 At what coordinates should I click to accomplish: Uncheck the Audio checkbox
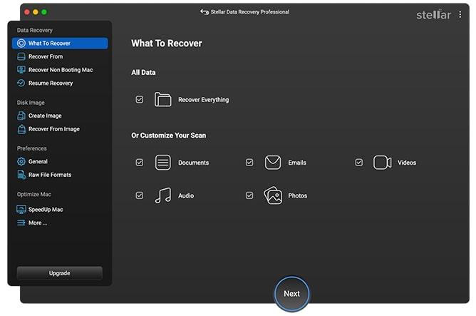pyautogui.click(x=140, y=195)
